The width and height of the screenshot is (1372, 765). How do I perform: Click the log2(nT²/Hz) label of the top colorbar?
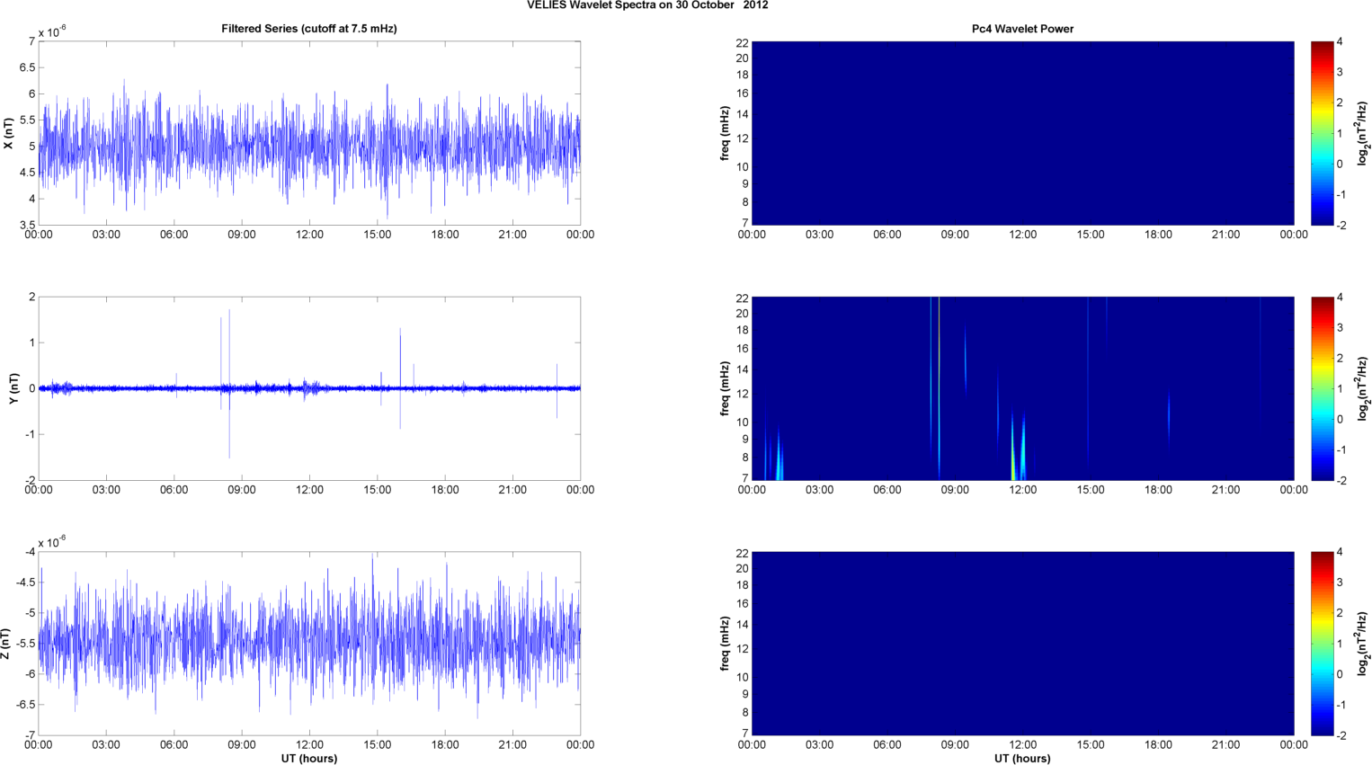(1363, 133)
